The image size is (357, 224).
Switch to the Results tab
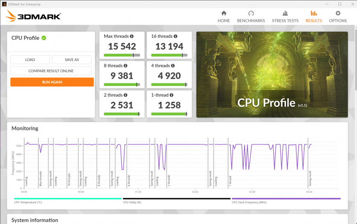313,21
